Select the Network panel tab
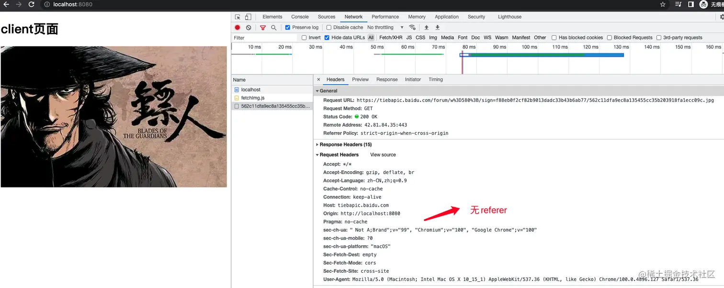This screenshot has width=724, height=288. (353, 17)
